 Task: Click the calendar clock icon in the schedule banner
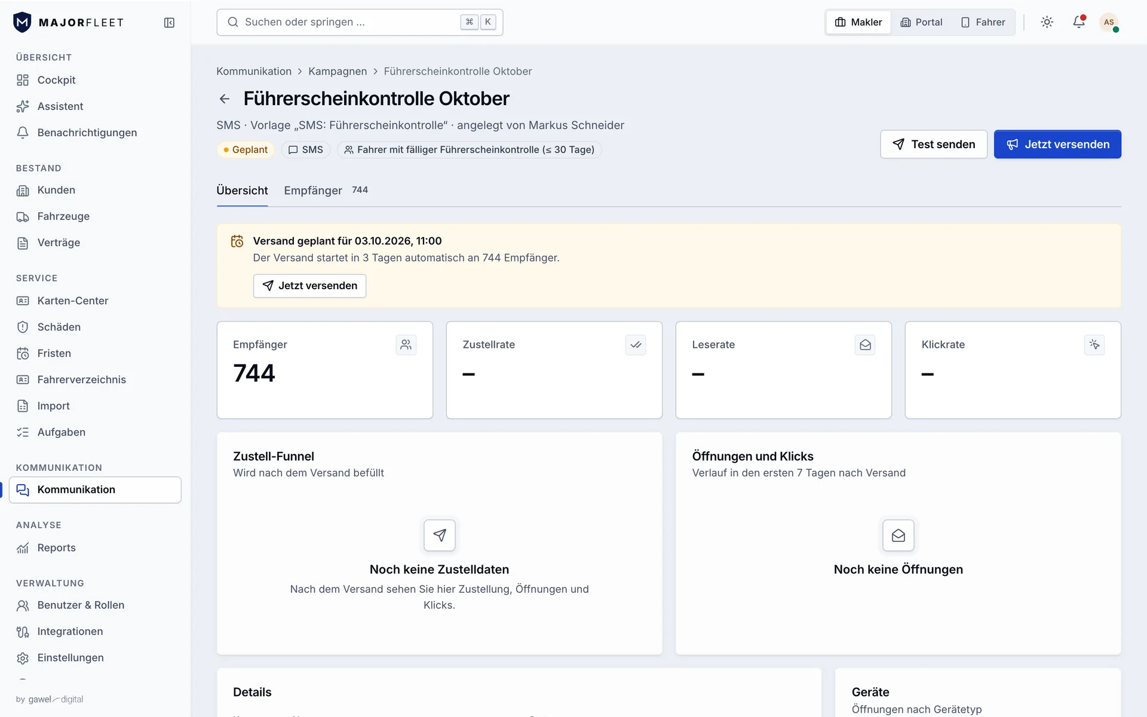click(x=237, y=241)
